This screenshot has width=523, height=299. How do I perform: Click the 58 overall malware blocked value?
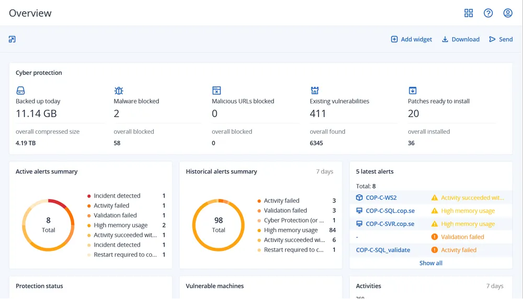coord(117,143)
